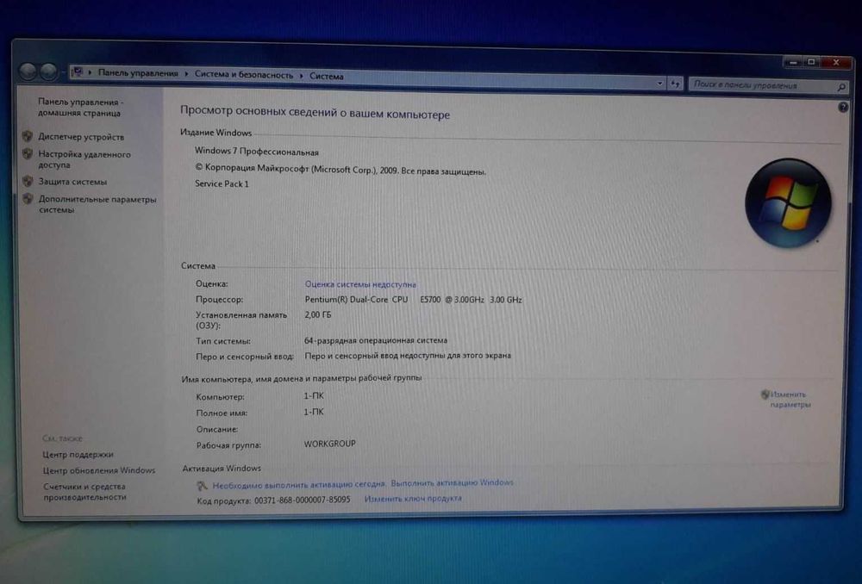Click the Windows 7 Профессиональная text
862x584 pixels.
pos(256,151)
